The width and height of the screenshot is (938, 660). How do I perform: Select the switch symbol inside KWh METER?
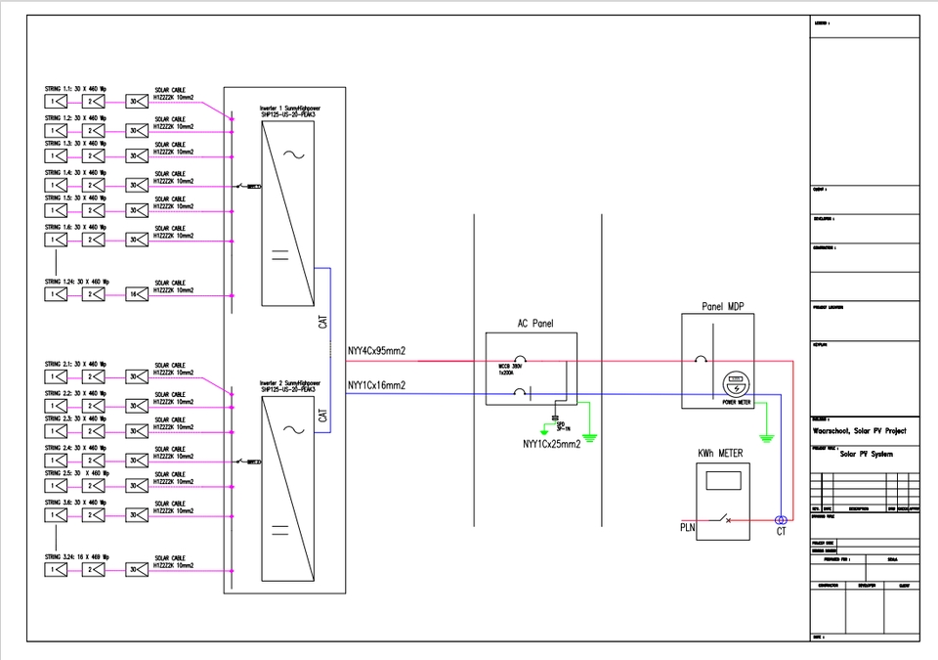click(720, 518)
